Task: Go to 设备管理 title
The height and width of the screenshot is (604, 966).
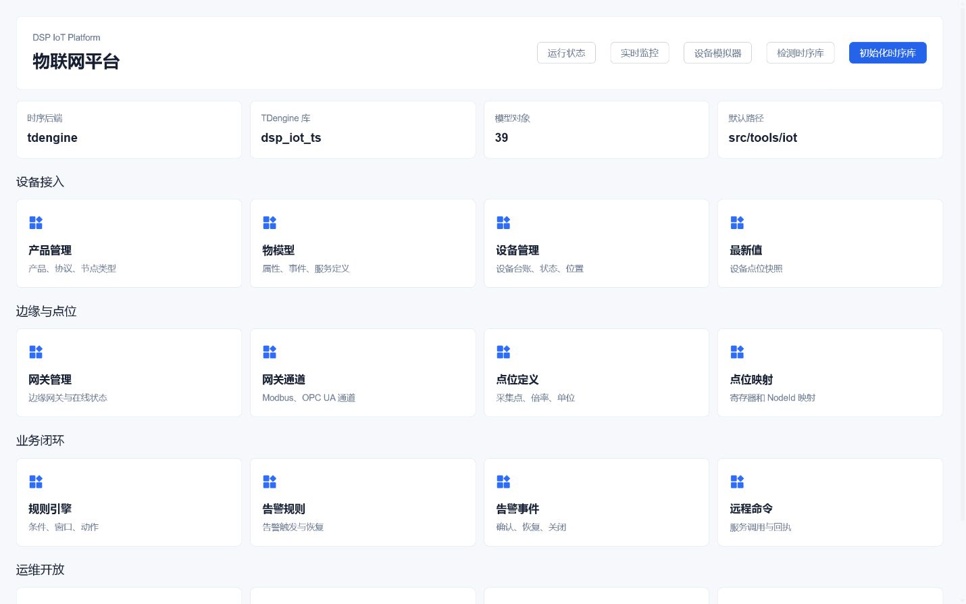Action: pyautogui.click(x=517, y=250)
